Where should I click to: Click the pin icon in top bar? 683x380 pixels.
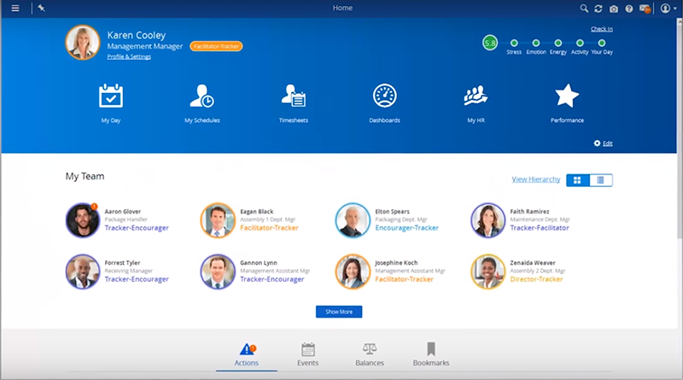coord(42,8)
